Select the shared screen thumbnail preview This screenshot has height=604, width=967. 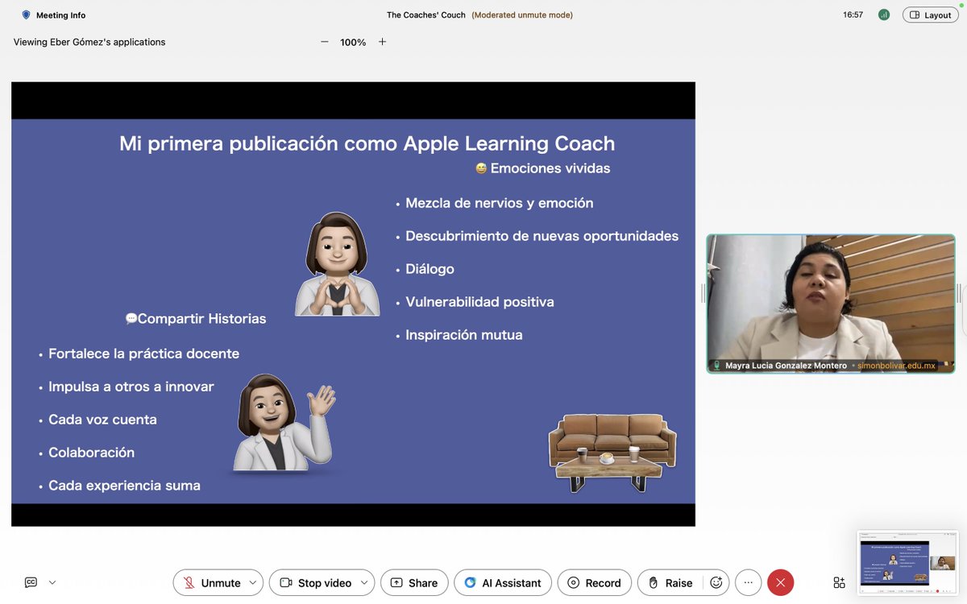coord(907,562)
